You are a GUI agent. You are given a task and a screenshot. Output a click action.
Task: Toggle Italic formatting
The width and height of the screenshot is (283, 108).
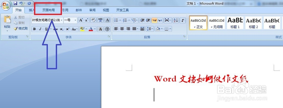coord(40,29)
